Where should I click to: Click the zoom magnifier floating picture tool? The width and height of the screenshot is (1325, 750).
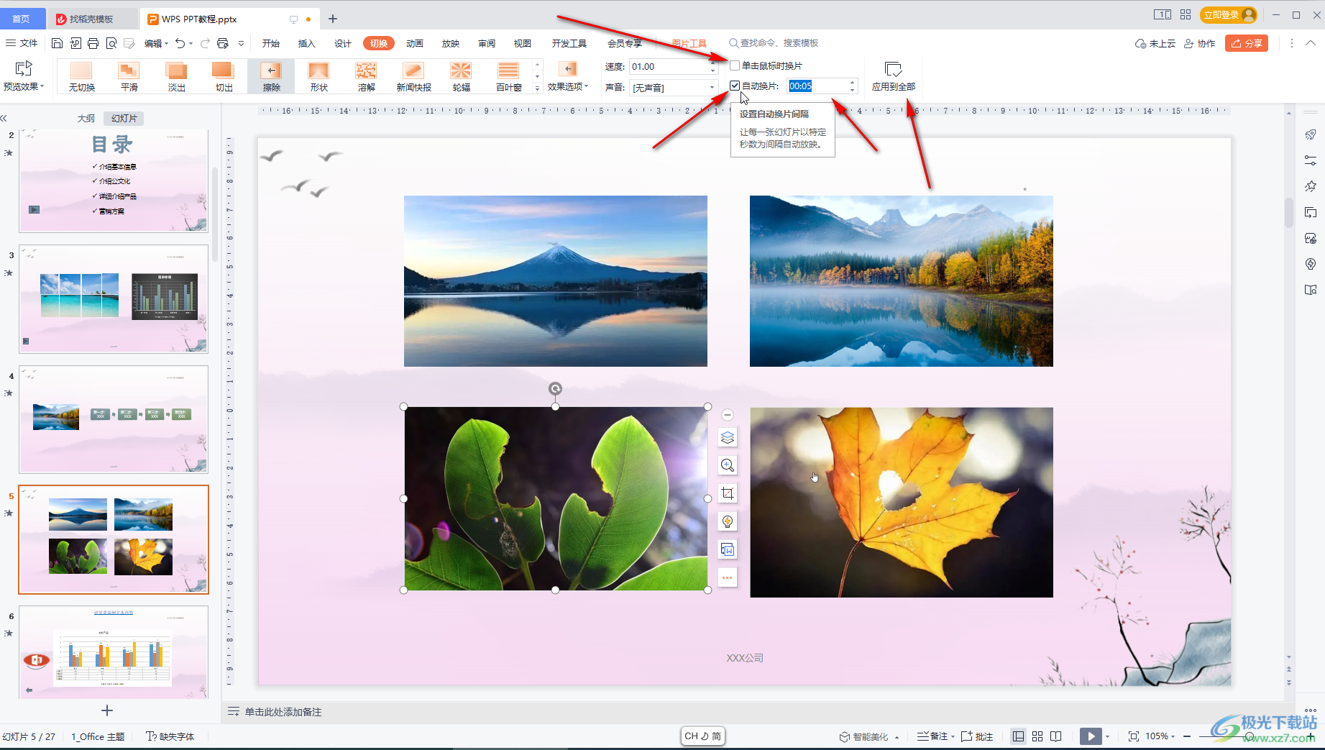(728, 465)
